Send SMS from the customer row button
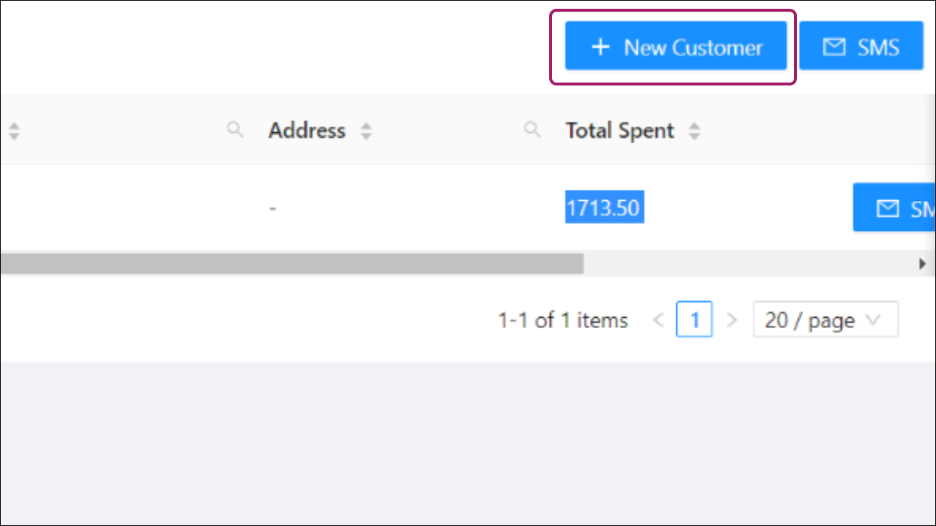Image resolution: width=936 pixels, height=526 pixels. coord(894,207)
